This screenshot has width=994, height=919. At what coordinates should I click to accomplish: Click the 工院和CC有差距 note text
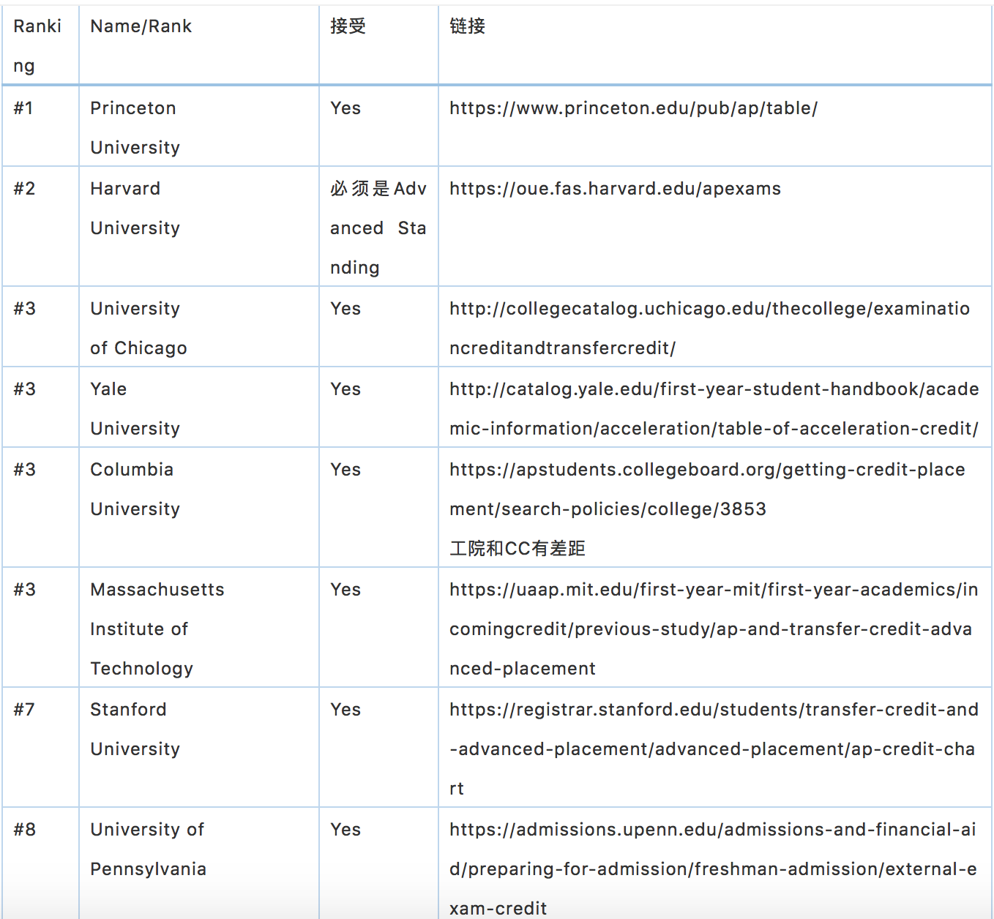point(517,549)
